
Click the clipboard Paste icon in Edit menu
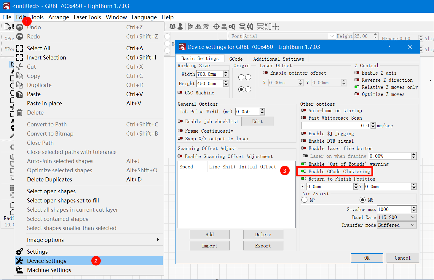pyautogui.click(x=20, y=94)
